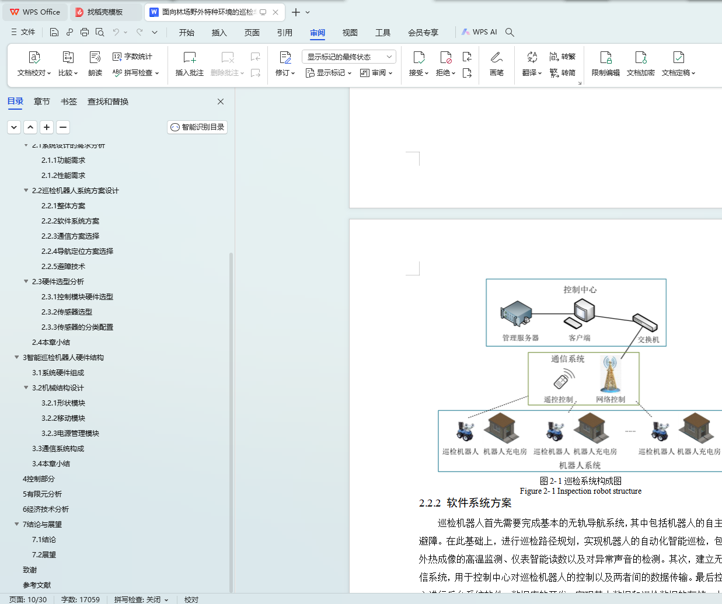
Task: Open document encryption (文档加密)
Action: [x=641, y=64]
